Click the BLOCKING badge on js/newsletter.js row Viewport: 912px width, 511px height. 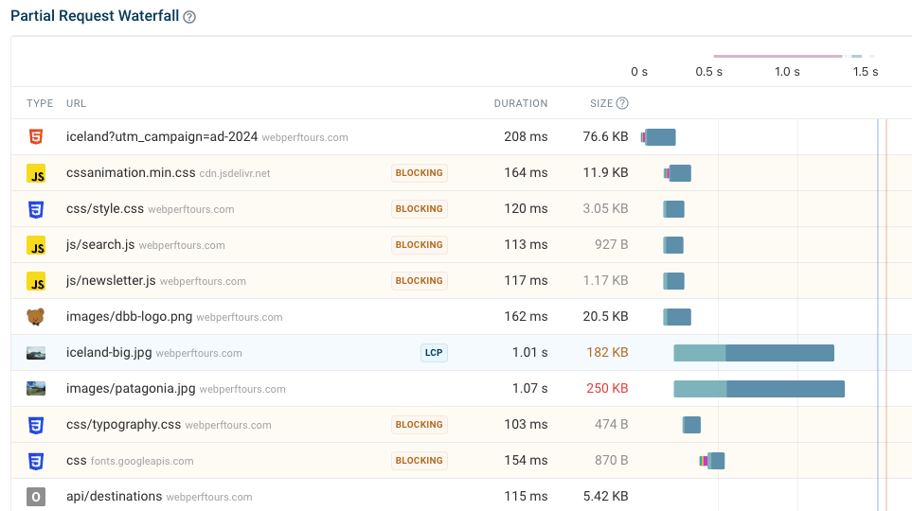click(x=419, y=281)
